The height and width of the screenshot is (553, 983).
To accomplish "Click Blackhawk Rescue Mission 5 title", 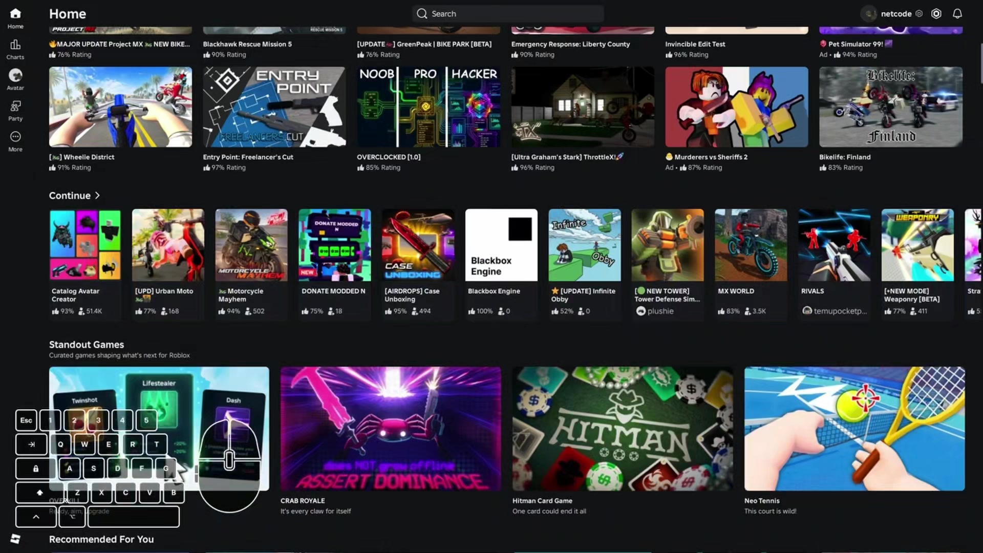I will point(247,44).
